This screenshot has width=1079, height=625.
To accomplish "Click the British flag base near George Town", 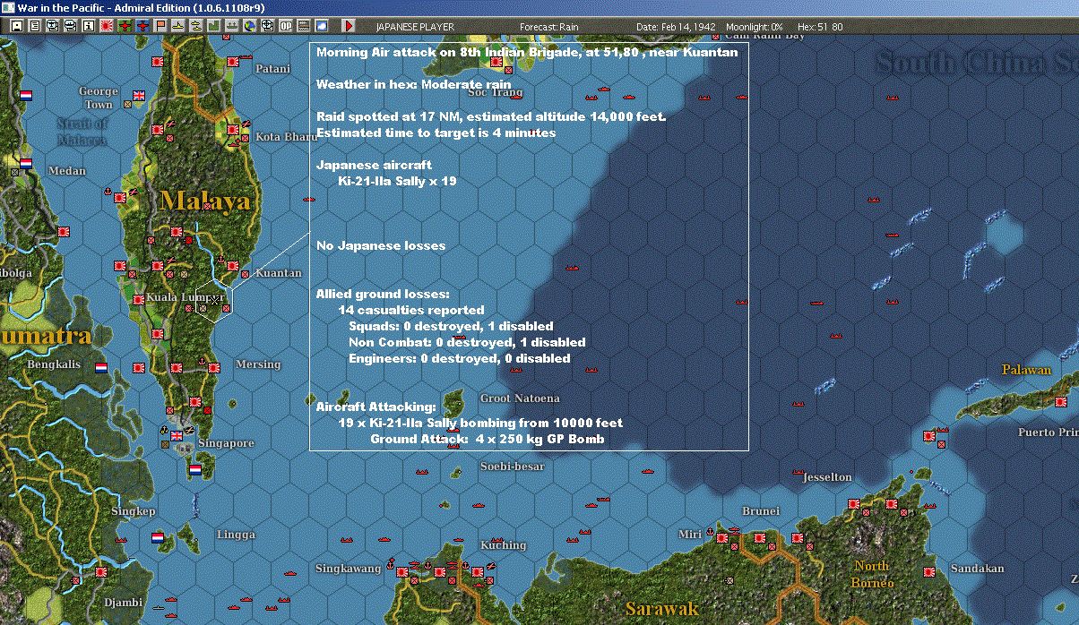I will point(139,95).
